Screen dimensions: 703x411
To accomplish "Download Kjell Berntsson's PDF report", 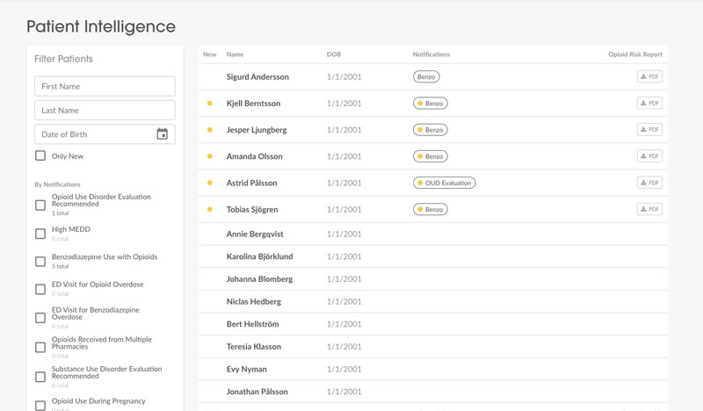I will pos(649,104).
